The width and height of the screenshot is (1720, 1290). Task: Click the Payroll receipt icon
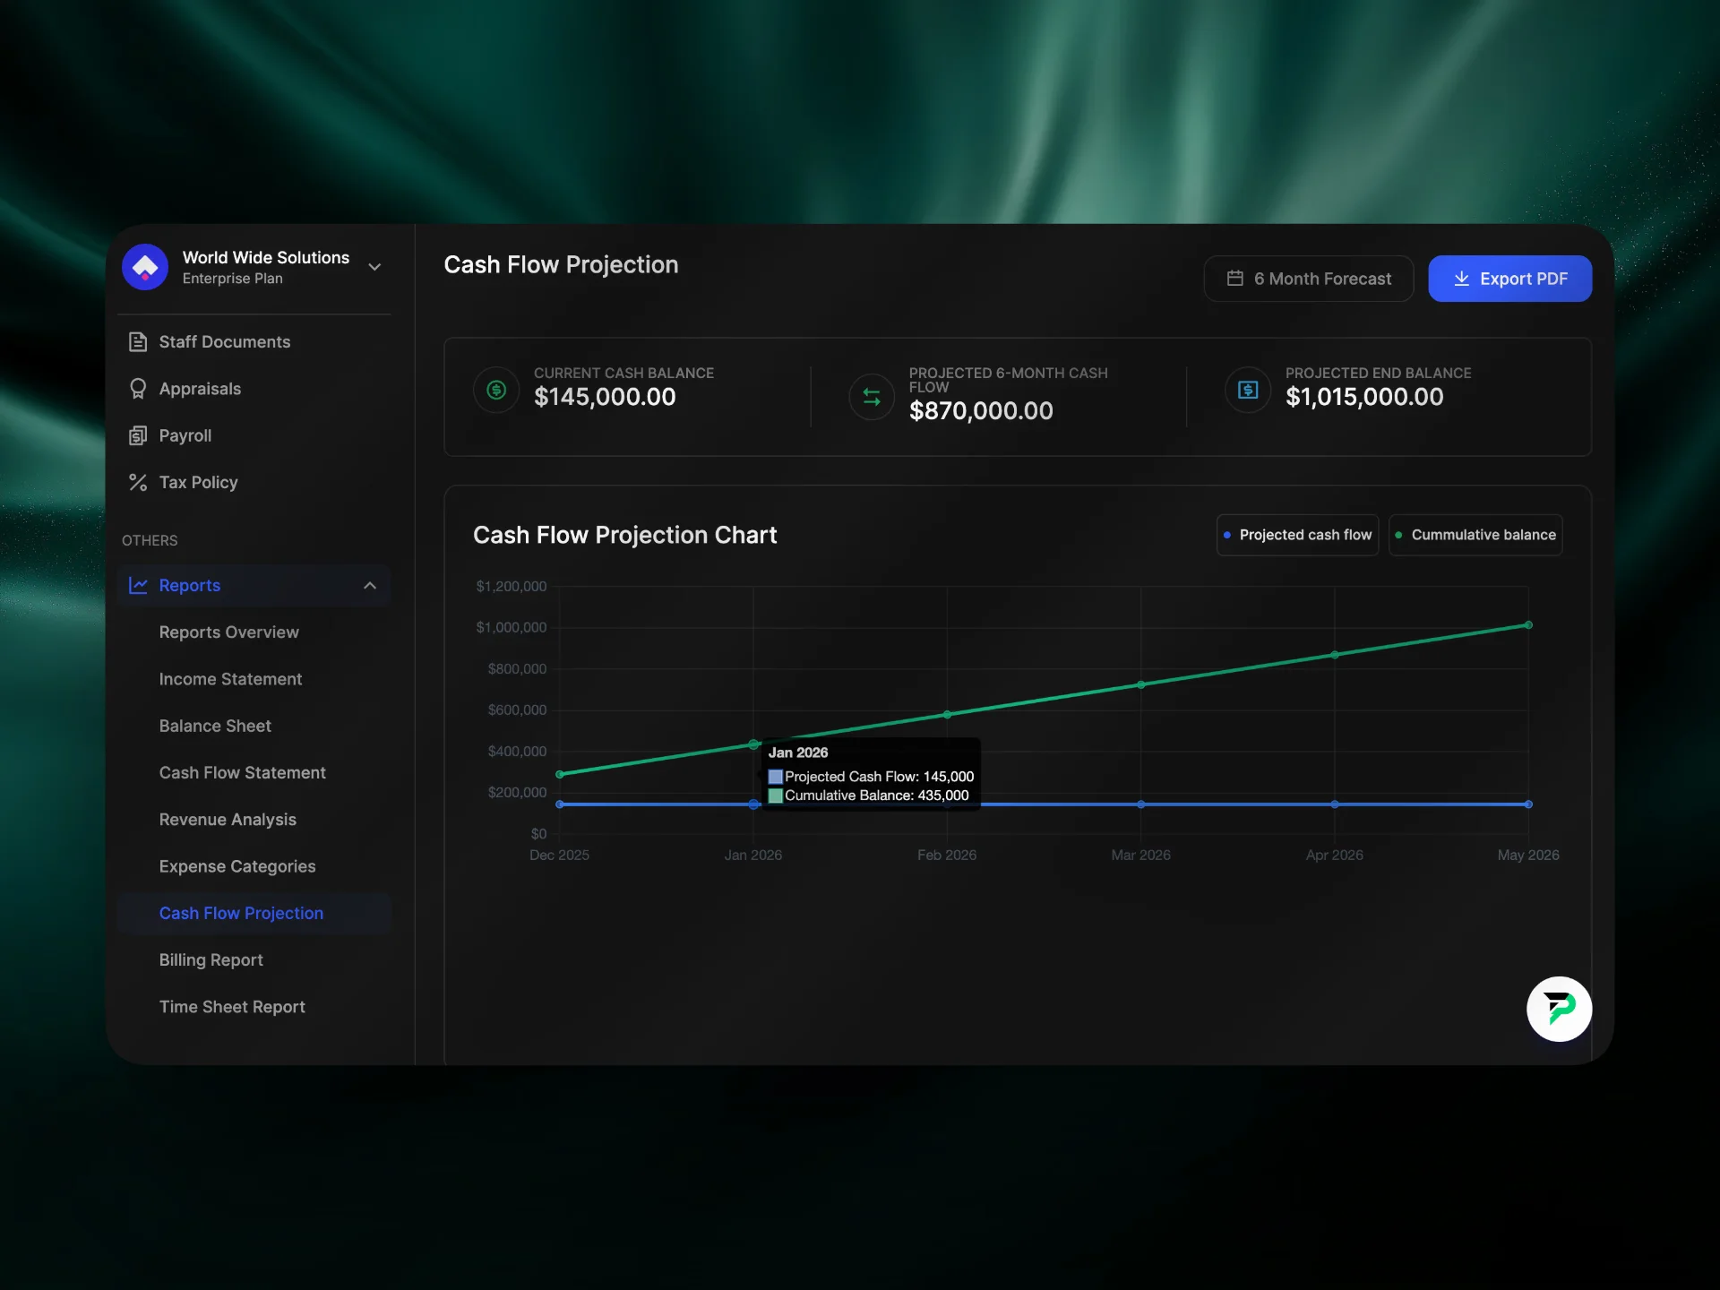click(138, 435)
